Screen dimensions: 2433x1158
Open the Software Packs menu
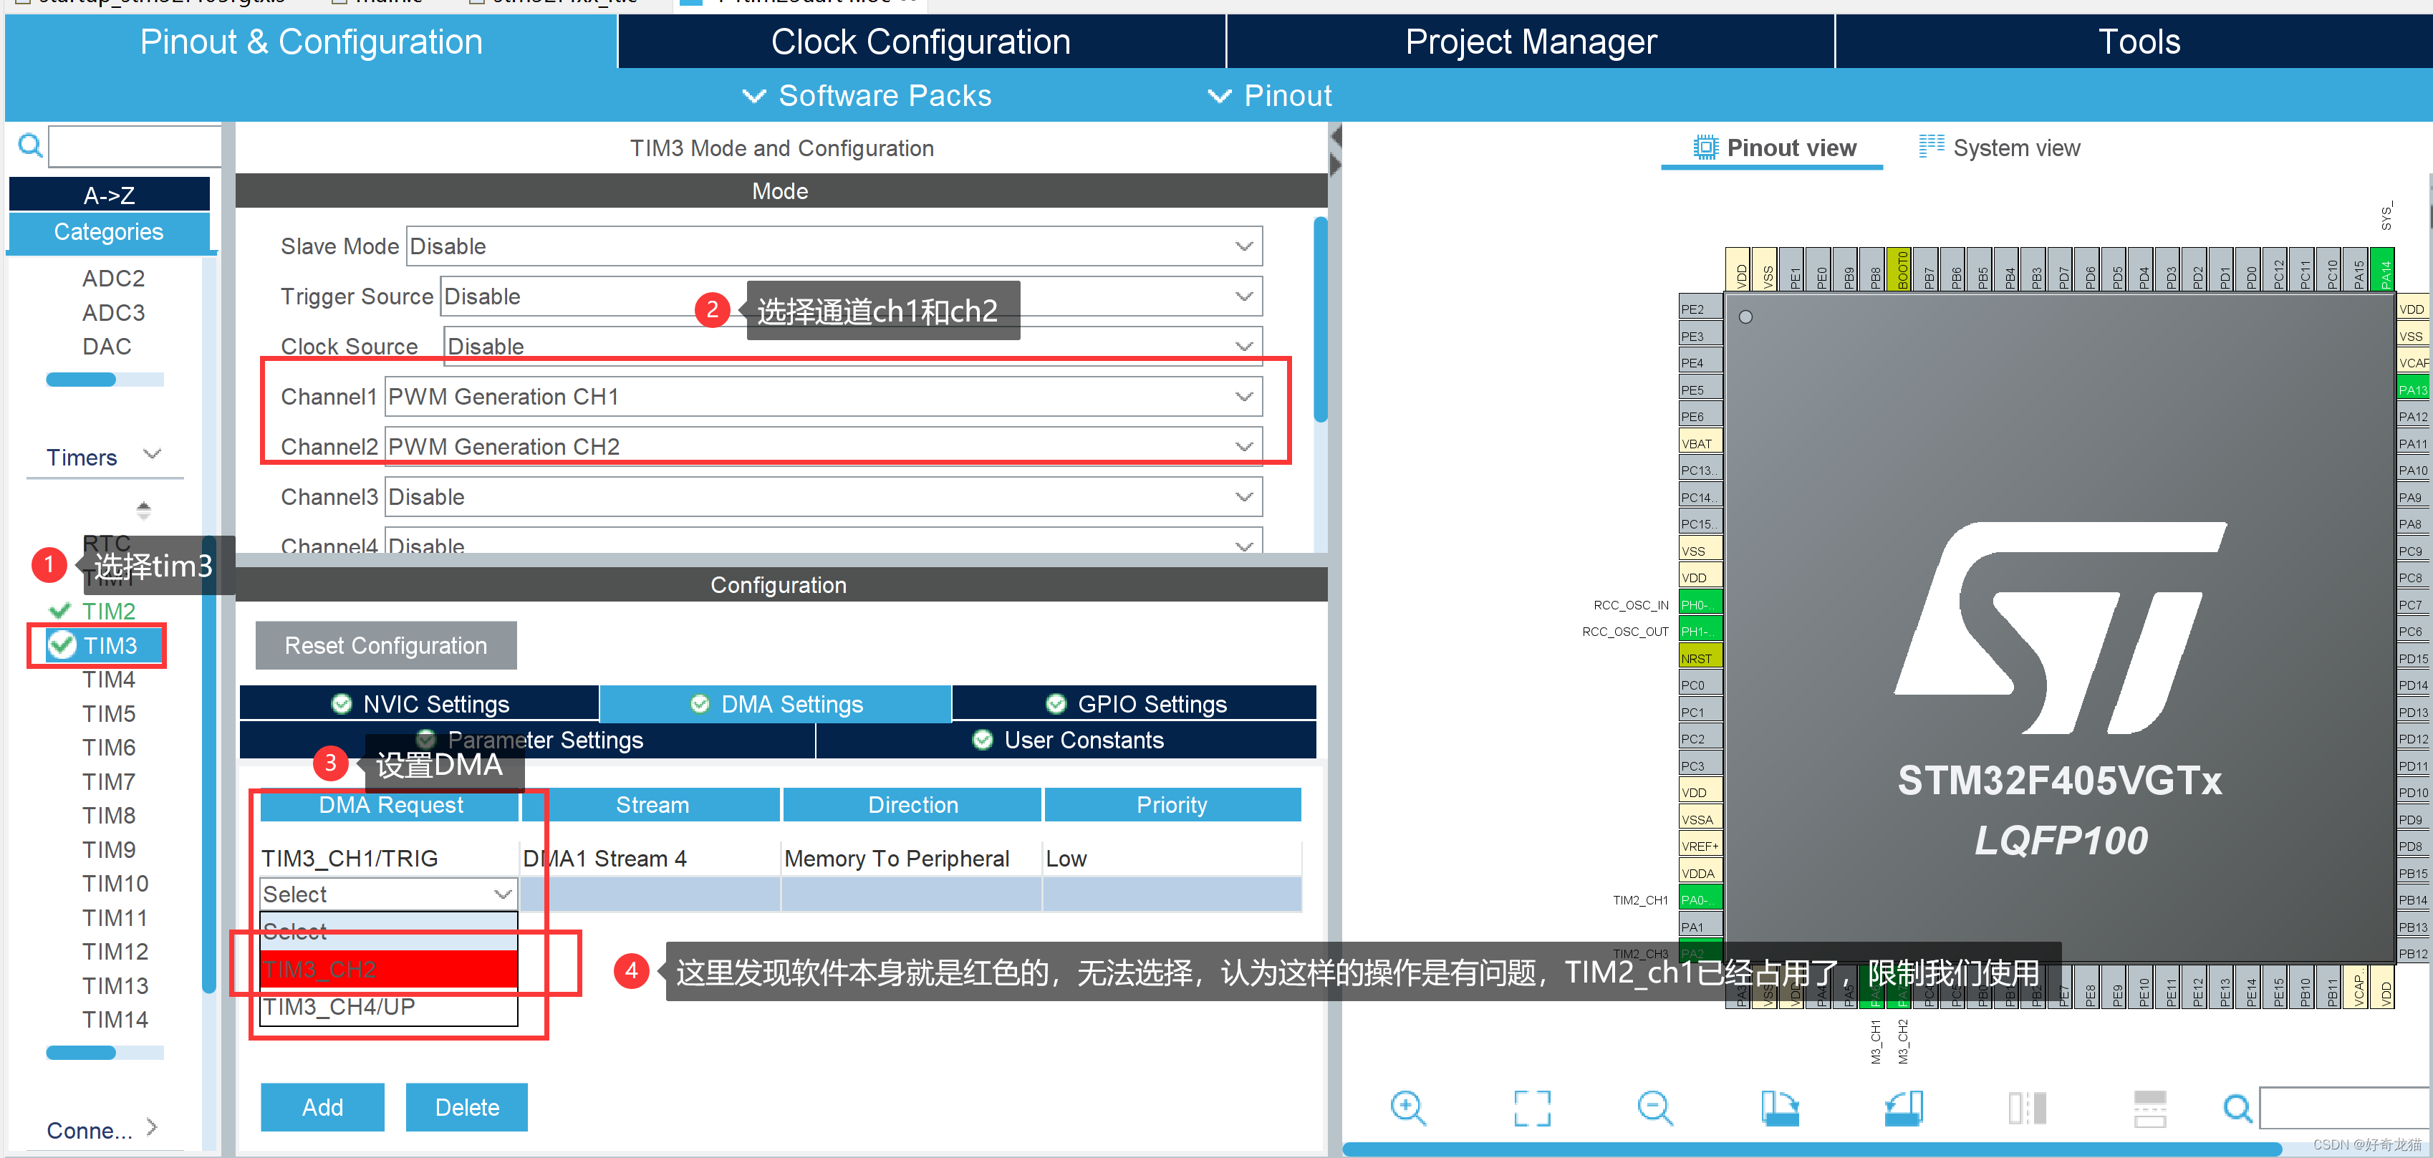point(867,95)
